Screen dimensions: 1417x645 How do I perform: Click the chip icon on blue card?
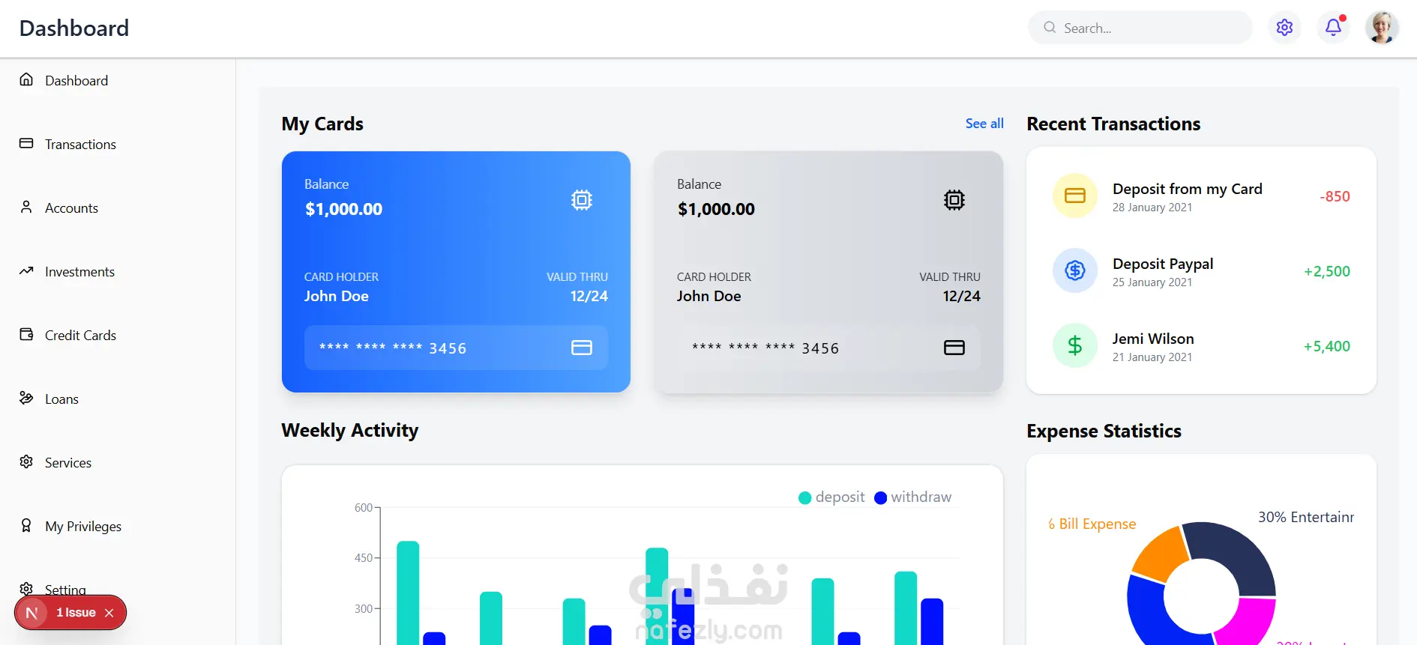click(x=582, y=200)
